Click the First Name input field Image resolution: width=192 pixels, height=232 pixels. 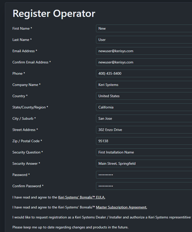pos(144,28)
